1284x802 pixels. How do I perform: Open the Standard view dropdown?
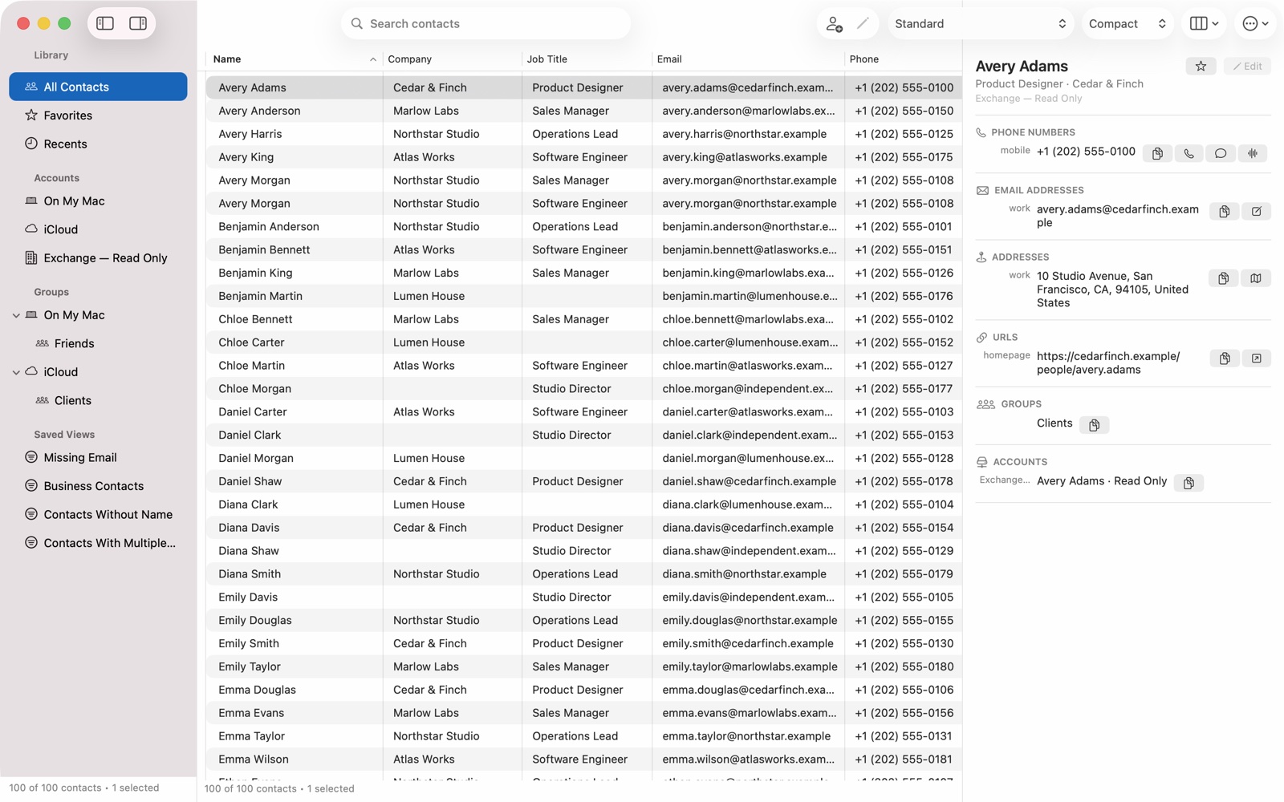[980, 24]
